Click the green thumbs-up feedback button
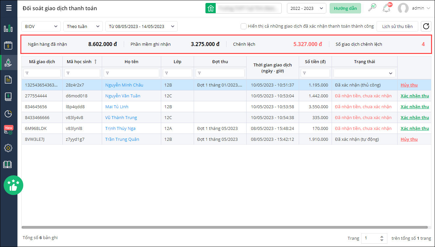 (13, 185)
